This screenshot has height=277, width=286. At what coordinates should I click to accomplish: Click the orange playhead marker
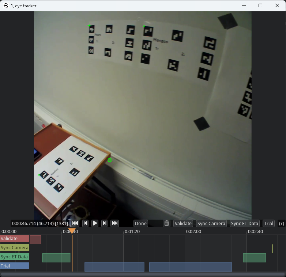72,231
